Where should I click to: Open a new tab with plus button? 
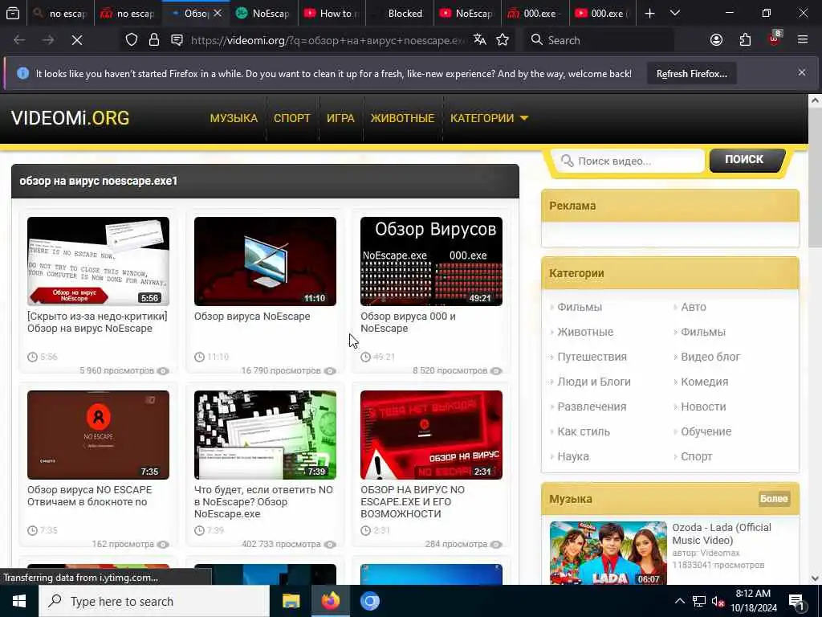pyautogui.click(x=649, y=14)
